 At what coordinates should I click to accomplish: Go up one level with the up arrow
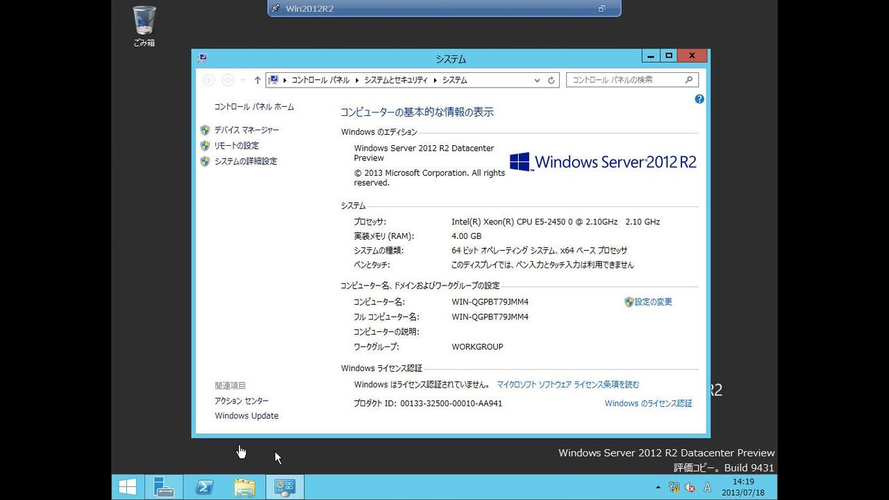pos(257,81)
